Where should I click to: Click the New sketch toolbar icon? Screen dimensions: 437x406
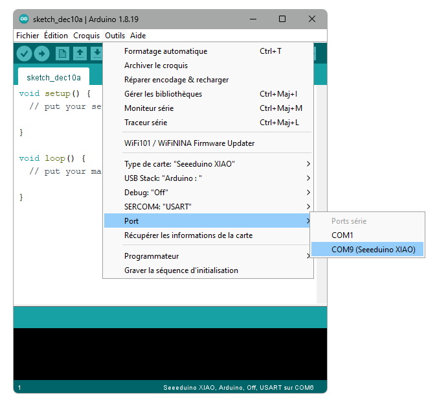[63, 53]
